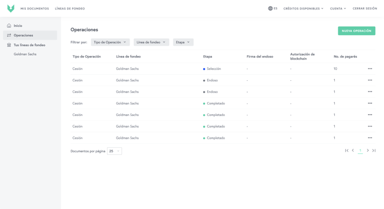
Task: Click the No. de pagarés column header
Action: pos(345,56)
